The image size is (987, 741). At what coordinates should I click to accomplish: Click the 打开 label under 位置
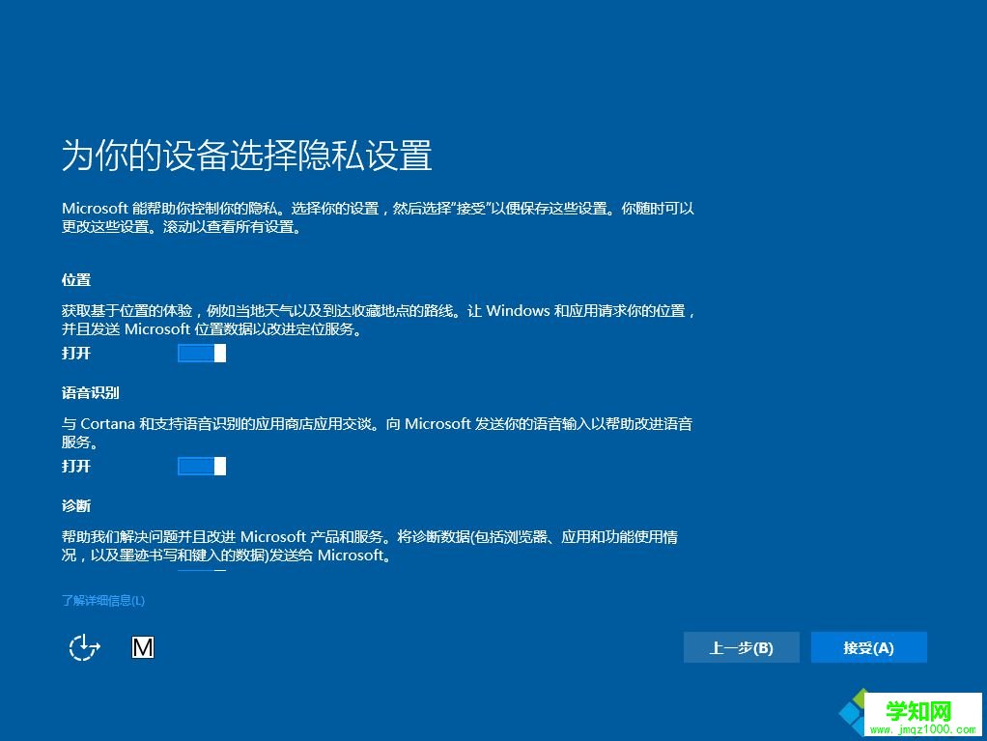coord(75,354)
